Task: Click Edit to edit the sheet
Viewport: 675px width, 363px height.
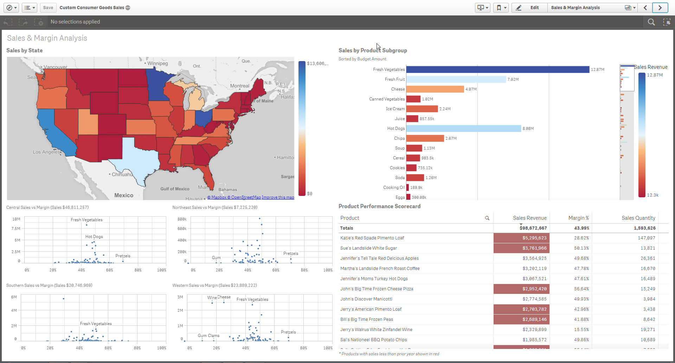Action: (529, 8)
